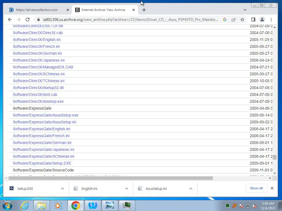Screen dimensions: 282x211
Task: Open Software/DirectX/French.ini link
Action: (x=36, y=46)
